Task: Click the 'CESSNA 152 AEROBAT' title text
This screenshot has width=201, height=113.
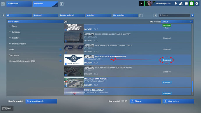Action: [94, 90]
